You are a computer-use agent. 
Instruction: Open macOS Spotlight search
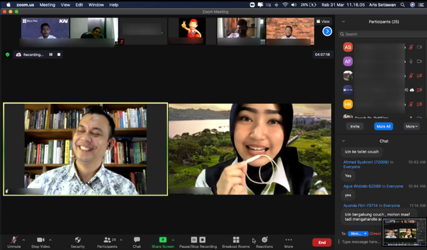pos(403,4)
